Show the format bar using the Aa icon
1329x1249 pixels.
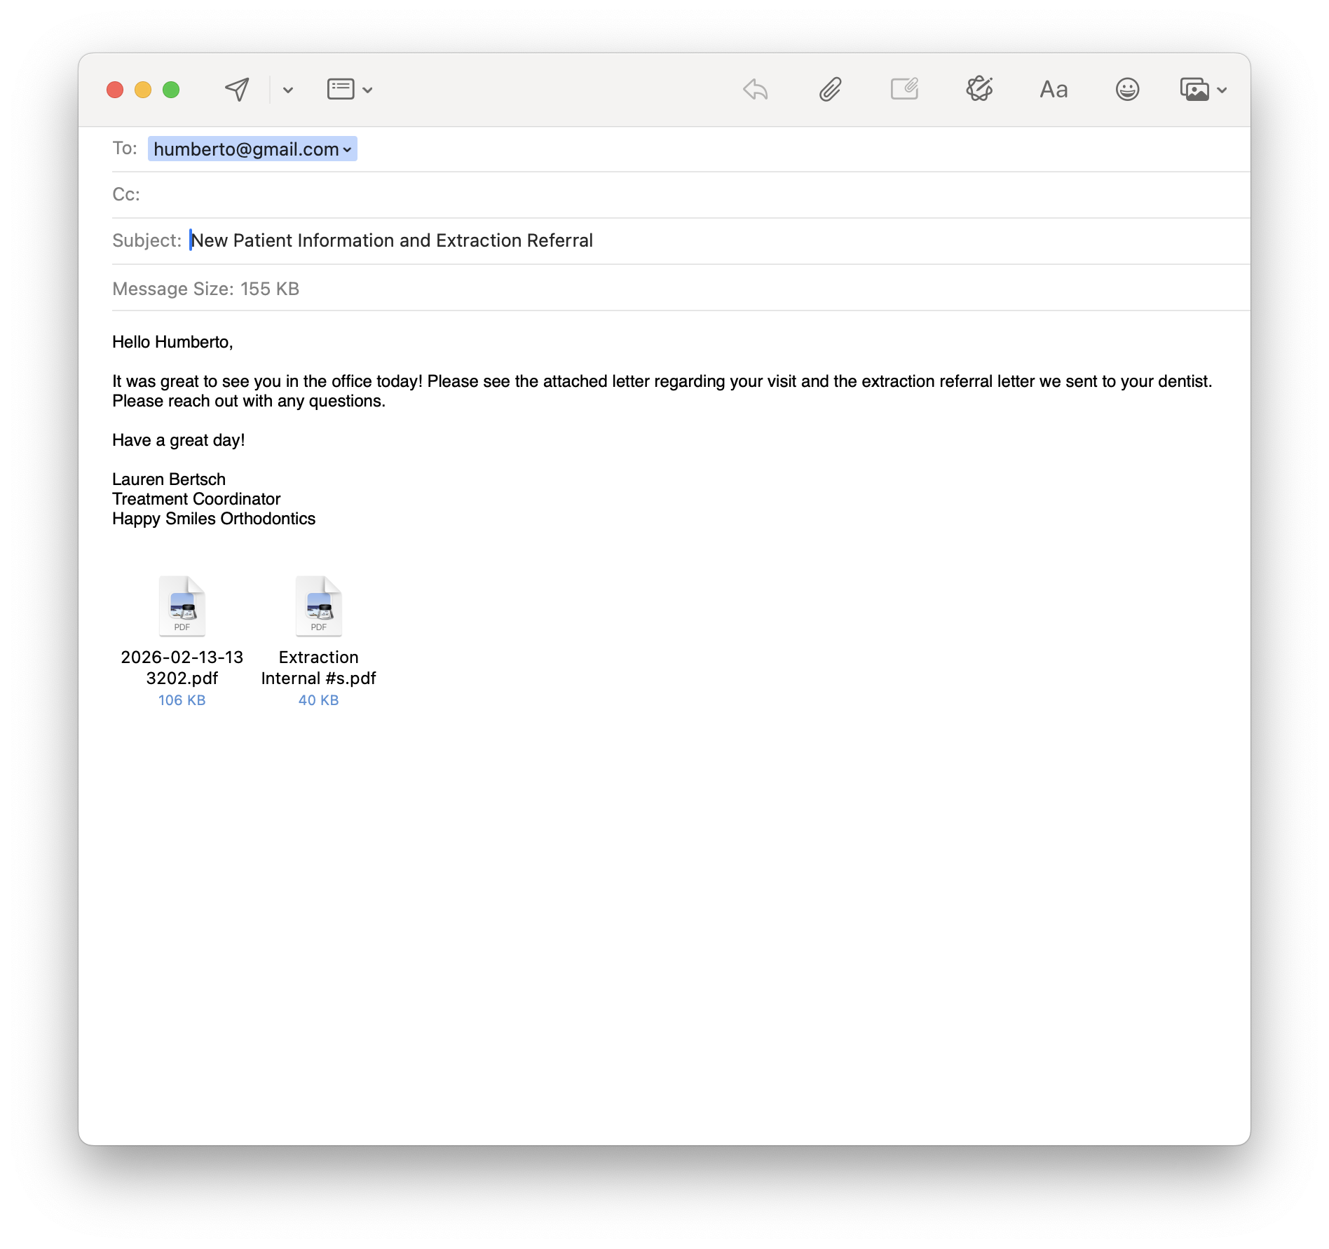coord(1054,90)
